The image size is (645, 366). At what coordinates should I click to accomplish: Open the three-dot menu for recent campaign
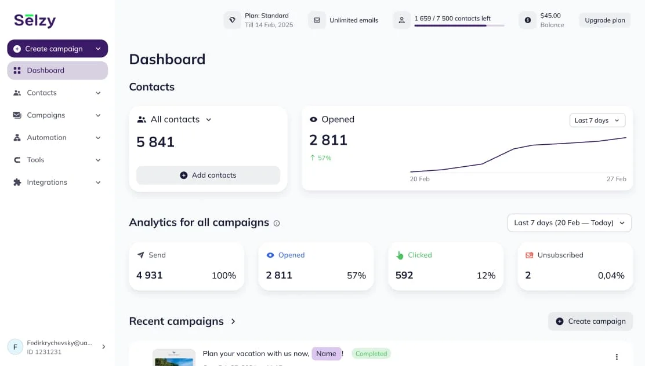(617, 357)
